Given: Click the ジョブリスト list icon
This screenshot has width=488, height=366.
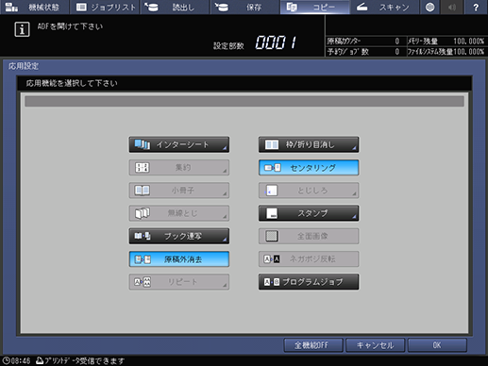Looking at the screenshot, I should (x=81, y=7).
